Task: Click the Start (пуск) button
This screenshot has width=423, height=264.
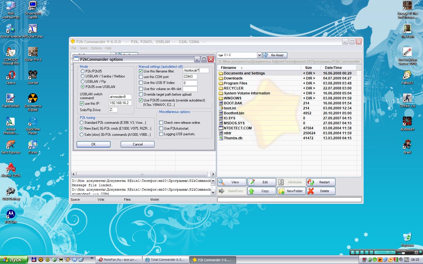Action: click(14, 260)
